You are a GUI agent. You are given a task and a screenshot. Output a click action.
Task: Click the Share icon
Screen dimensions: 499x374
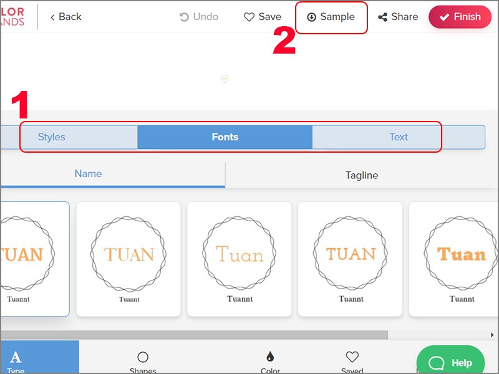[x=381, y=17]
